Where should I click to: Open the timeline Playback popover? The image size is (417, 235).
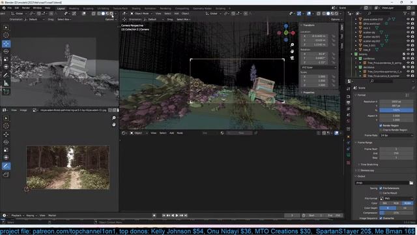(x=18, y=215)
